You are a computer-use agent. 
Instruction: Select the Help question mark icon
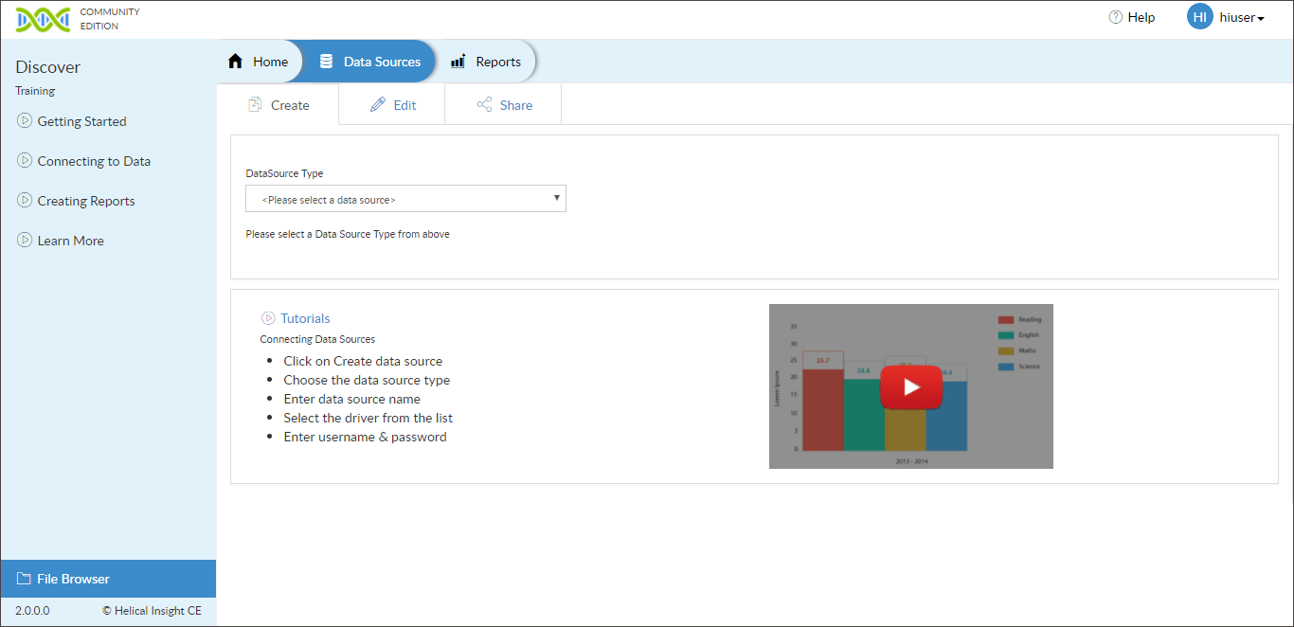click(x=1114, y=16)
